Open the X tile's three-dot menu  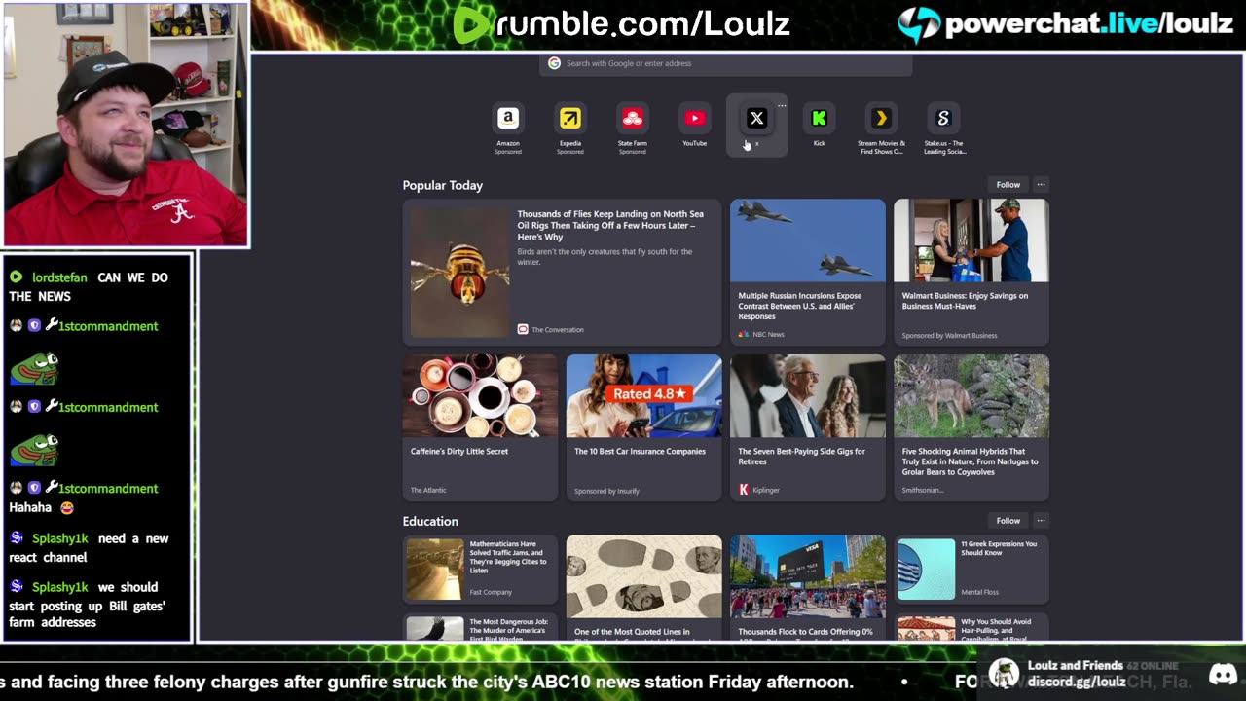point(782,105)
